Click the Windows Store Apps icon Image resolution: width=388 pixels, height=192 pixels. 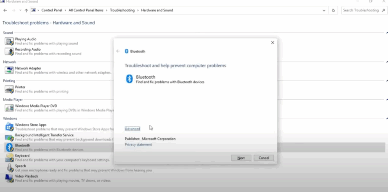coord(9,127)
